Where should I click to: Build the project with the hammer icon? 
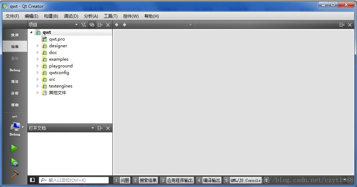[15, 175]
